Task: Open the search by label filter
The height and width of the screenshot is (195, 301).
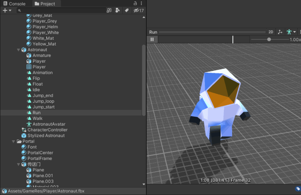Action: tap(127, 10)
